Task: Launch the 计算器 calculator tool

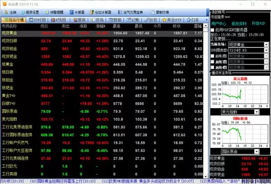Action: [77, 12]
